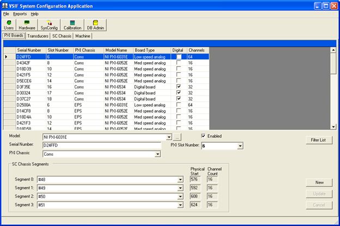340x226 pixels.
Task: Toggle Digital checkbox for row D14CF8
Action: click(x=179, y=111)
